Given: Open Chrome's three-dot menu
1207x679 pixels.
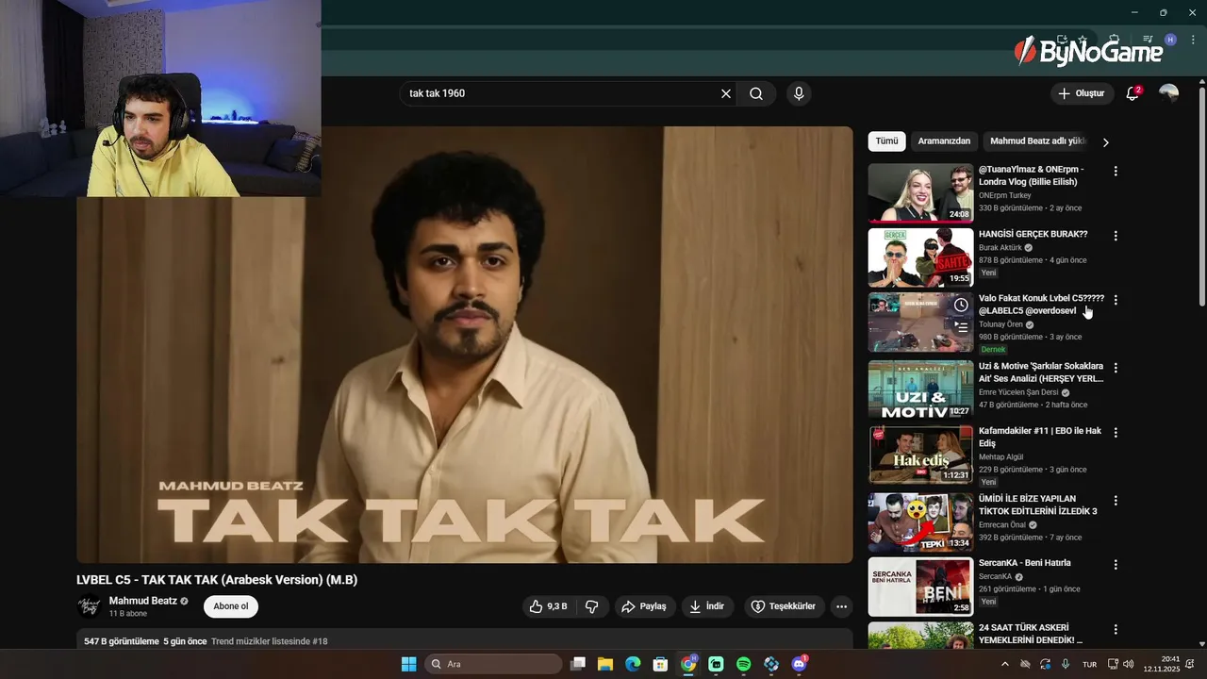Looking at the screenshot, I should (1193, 40).
